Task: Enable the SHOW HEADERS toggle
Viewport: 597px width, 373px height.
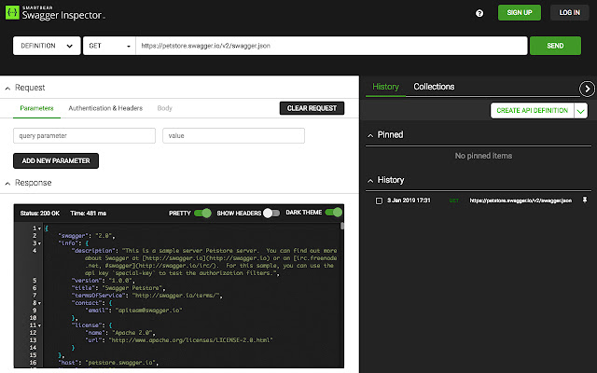Action: [x=271, y=213]
